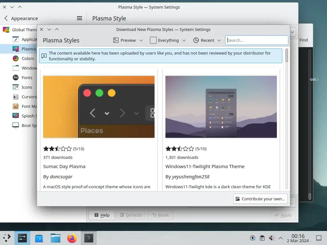Expand hidden system tray icons arrow

point(281,238)
